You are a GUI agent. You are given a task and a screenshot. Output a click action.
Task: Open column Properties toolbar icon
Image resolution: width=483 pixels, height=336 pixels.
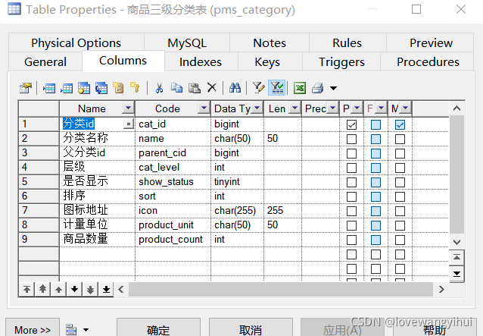(x=26, y=88)
